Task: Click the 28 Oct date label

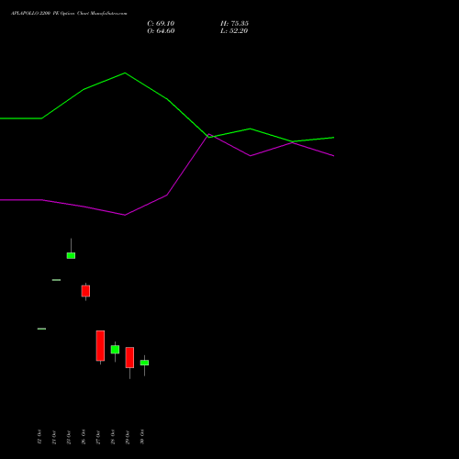Action: (x=113, y=437)
